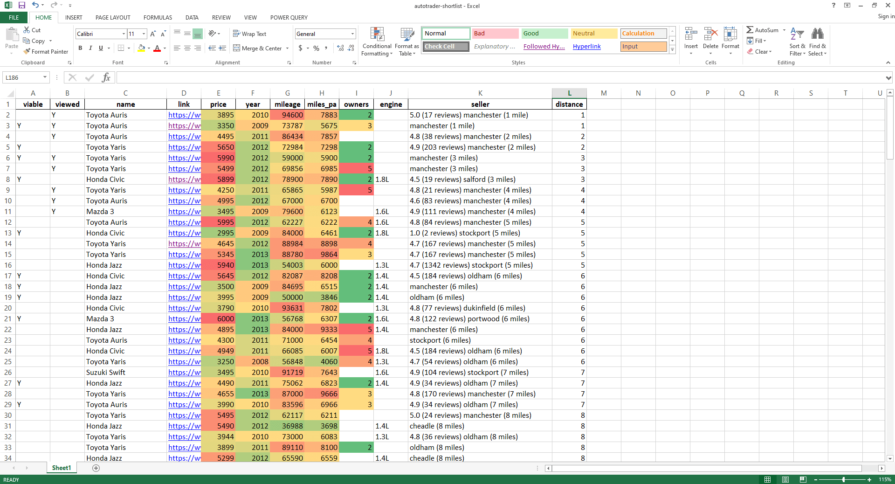Expand the General number format dropdown
Viewport: 895px width, 484px height.
[x=351, y=34]
